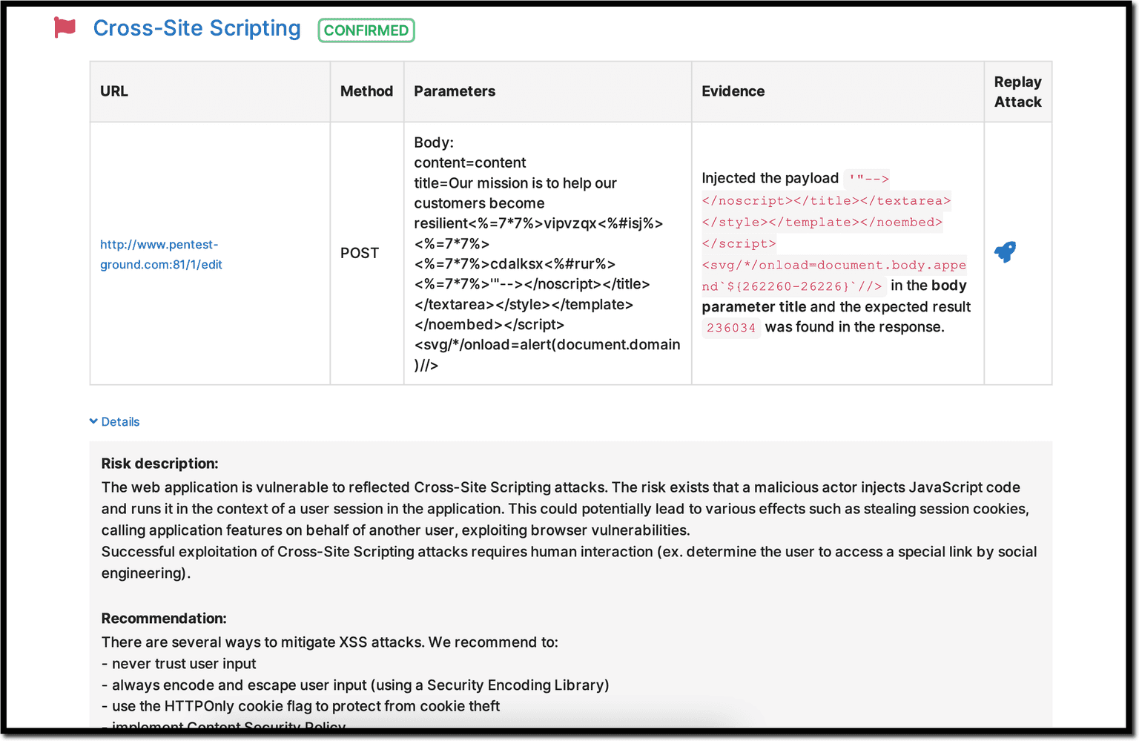Screen dimensions: 1139x741
Task: Open the pentest-ground.com edit URL link
Action: click(160, 254)
